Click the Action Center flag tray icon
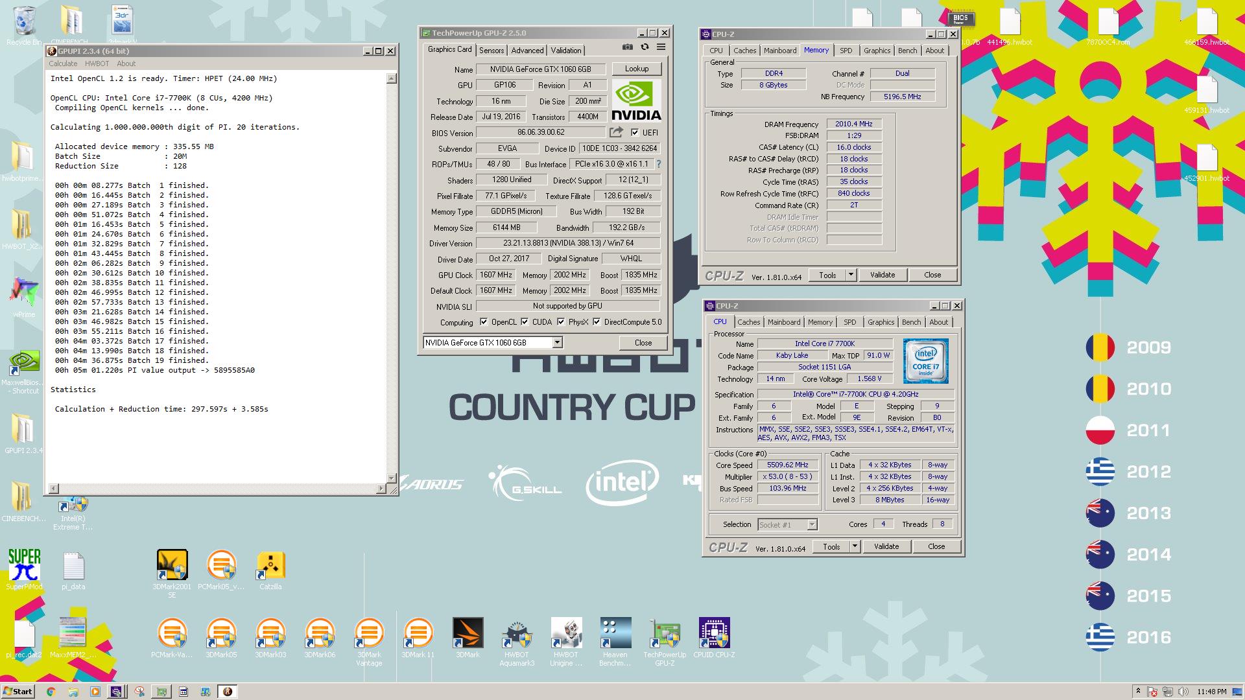The height and width of the screenshot is (700, 1245). point(1152,692)
